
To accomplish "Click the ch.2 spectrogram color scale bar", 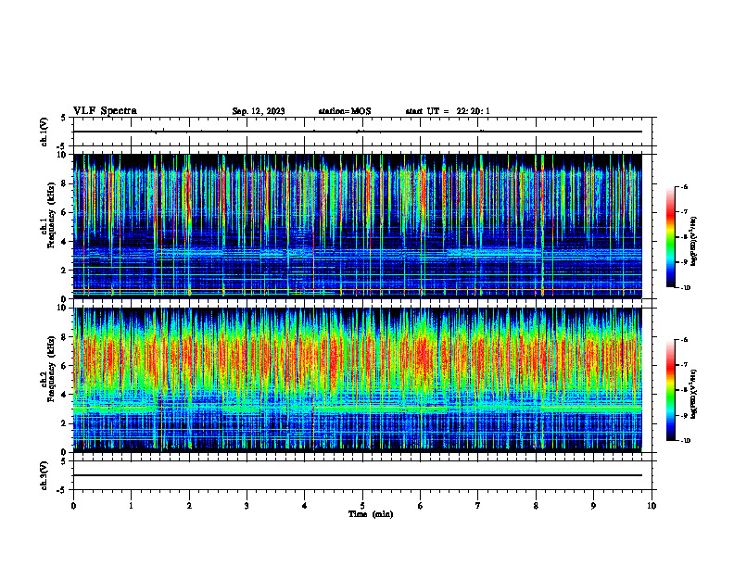I will click(671, 390).
